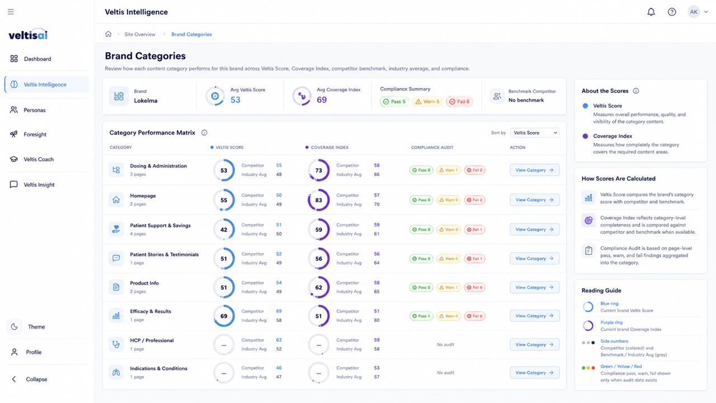
Task: Navigate to Site Overview breadcrumb
Action: (140, 35)
